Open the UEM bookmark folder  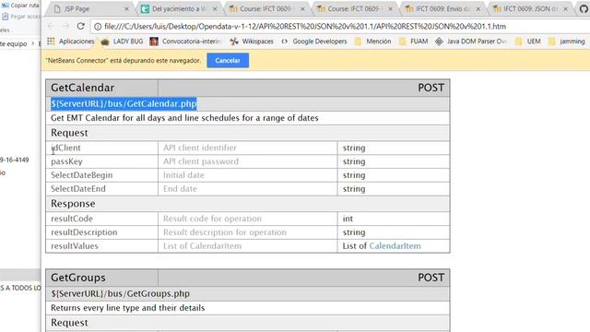click(527, 41)
